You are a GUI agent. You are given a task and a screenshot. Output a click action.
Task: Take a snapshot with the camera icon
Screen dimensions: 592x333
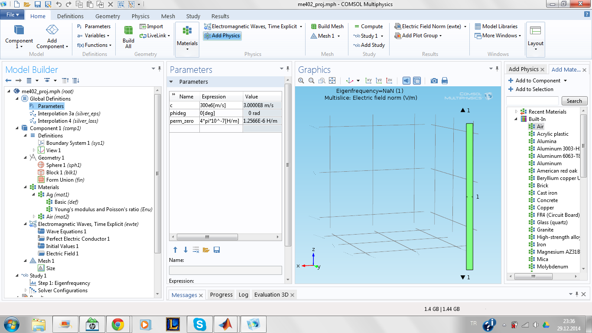coord(434,81)
